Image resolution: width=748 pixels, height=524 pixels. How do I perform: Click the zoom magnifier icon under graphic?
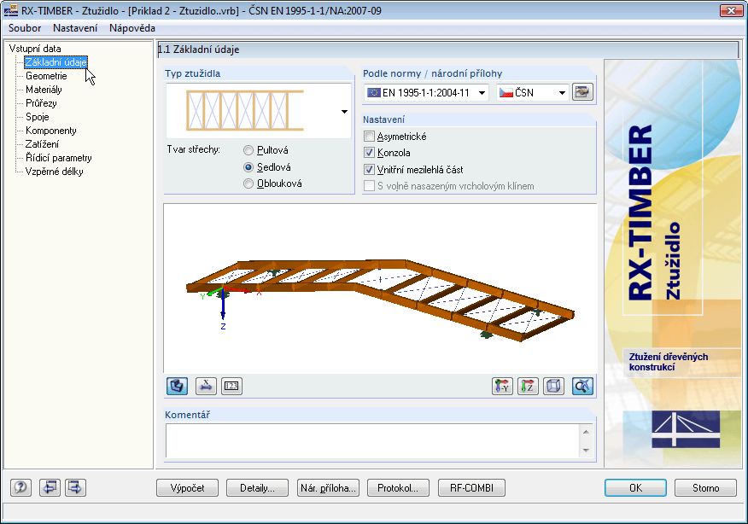(x=582, y=386)
